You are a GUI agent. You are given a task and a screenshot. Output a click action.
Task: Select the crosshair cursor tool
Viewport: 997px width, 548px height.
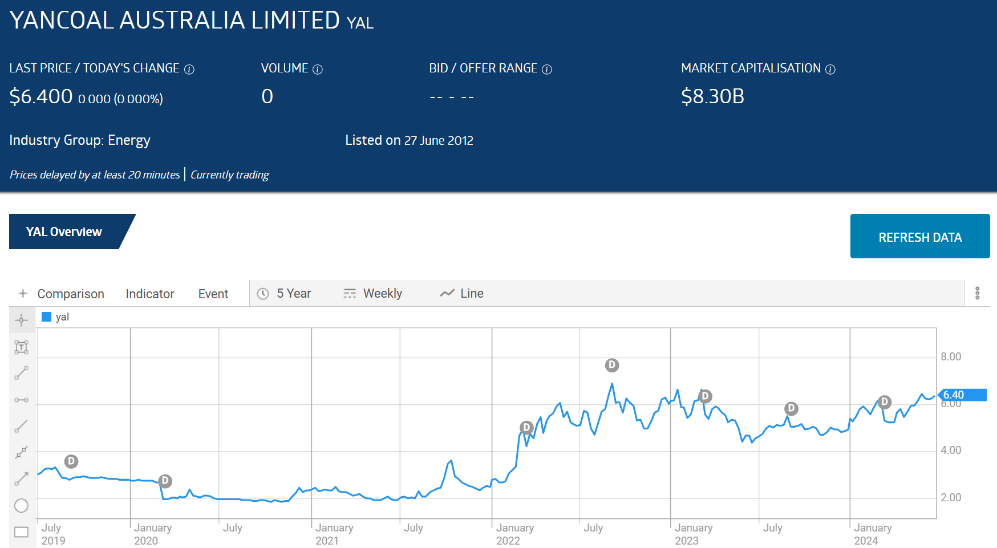22,320
